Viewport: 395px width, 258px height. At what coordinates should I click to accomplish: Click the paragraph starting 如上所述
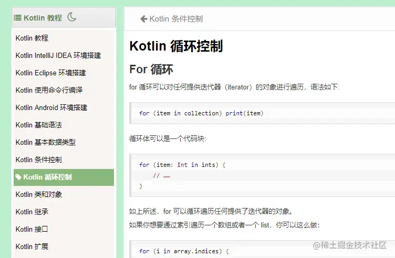[211, 211]
